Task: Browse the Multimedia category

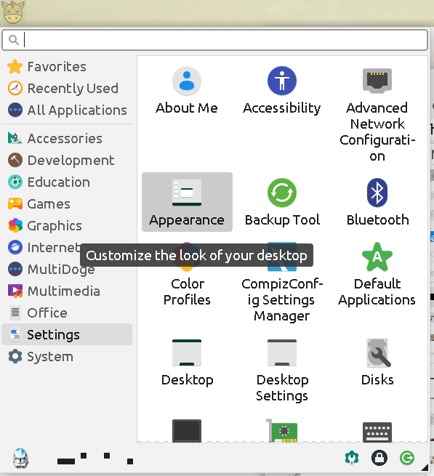Action: tap(67, 291)
